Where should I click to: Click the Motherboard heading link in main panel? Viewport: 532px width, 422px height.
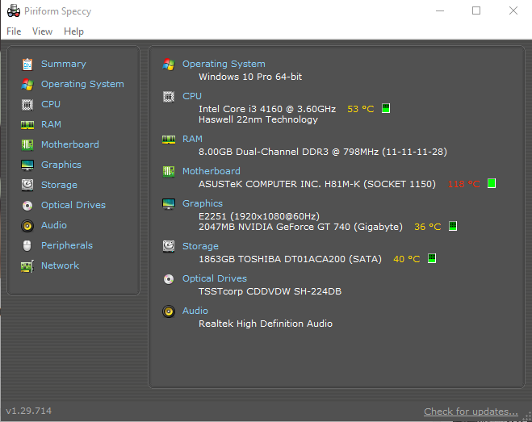pyautogui.click(x=212, y=171)
